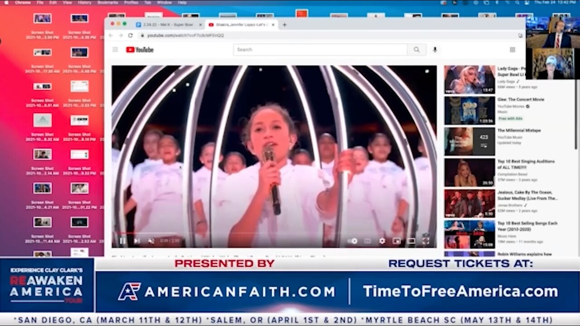Go forward in Chrome

coord(121,35)
